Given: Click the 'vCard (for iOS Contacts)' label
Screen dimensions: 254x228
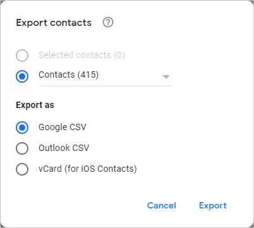Looking at the screenshot, I should (x=88, y=169).
